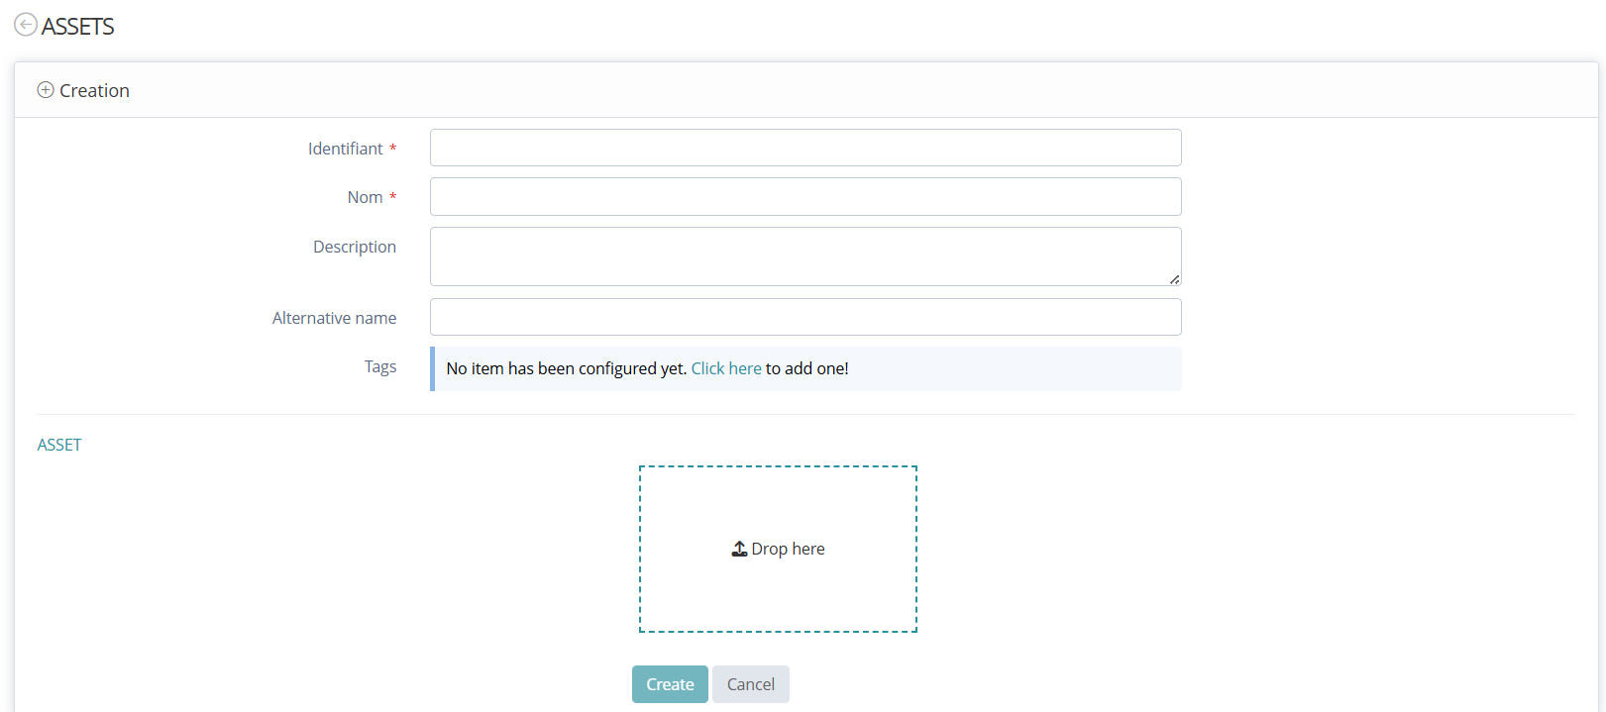This screenshot has width=1606, height=712.
Task: Click the back arrow beside ASSETS
Action: (26, 25)
